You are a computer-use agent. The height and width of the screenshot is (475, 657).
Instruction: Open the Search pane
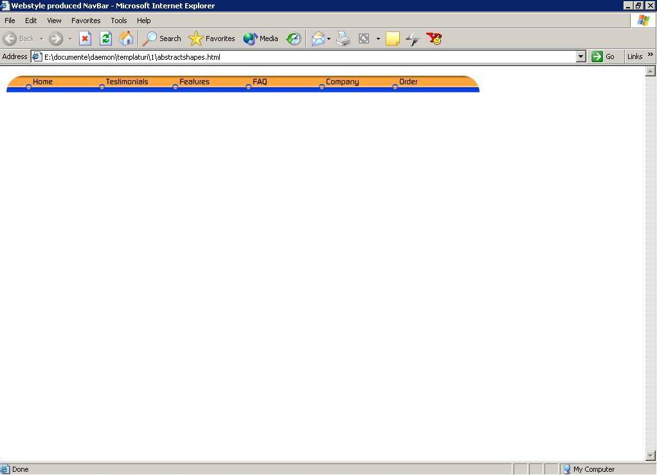(x=162, y=39)
